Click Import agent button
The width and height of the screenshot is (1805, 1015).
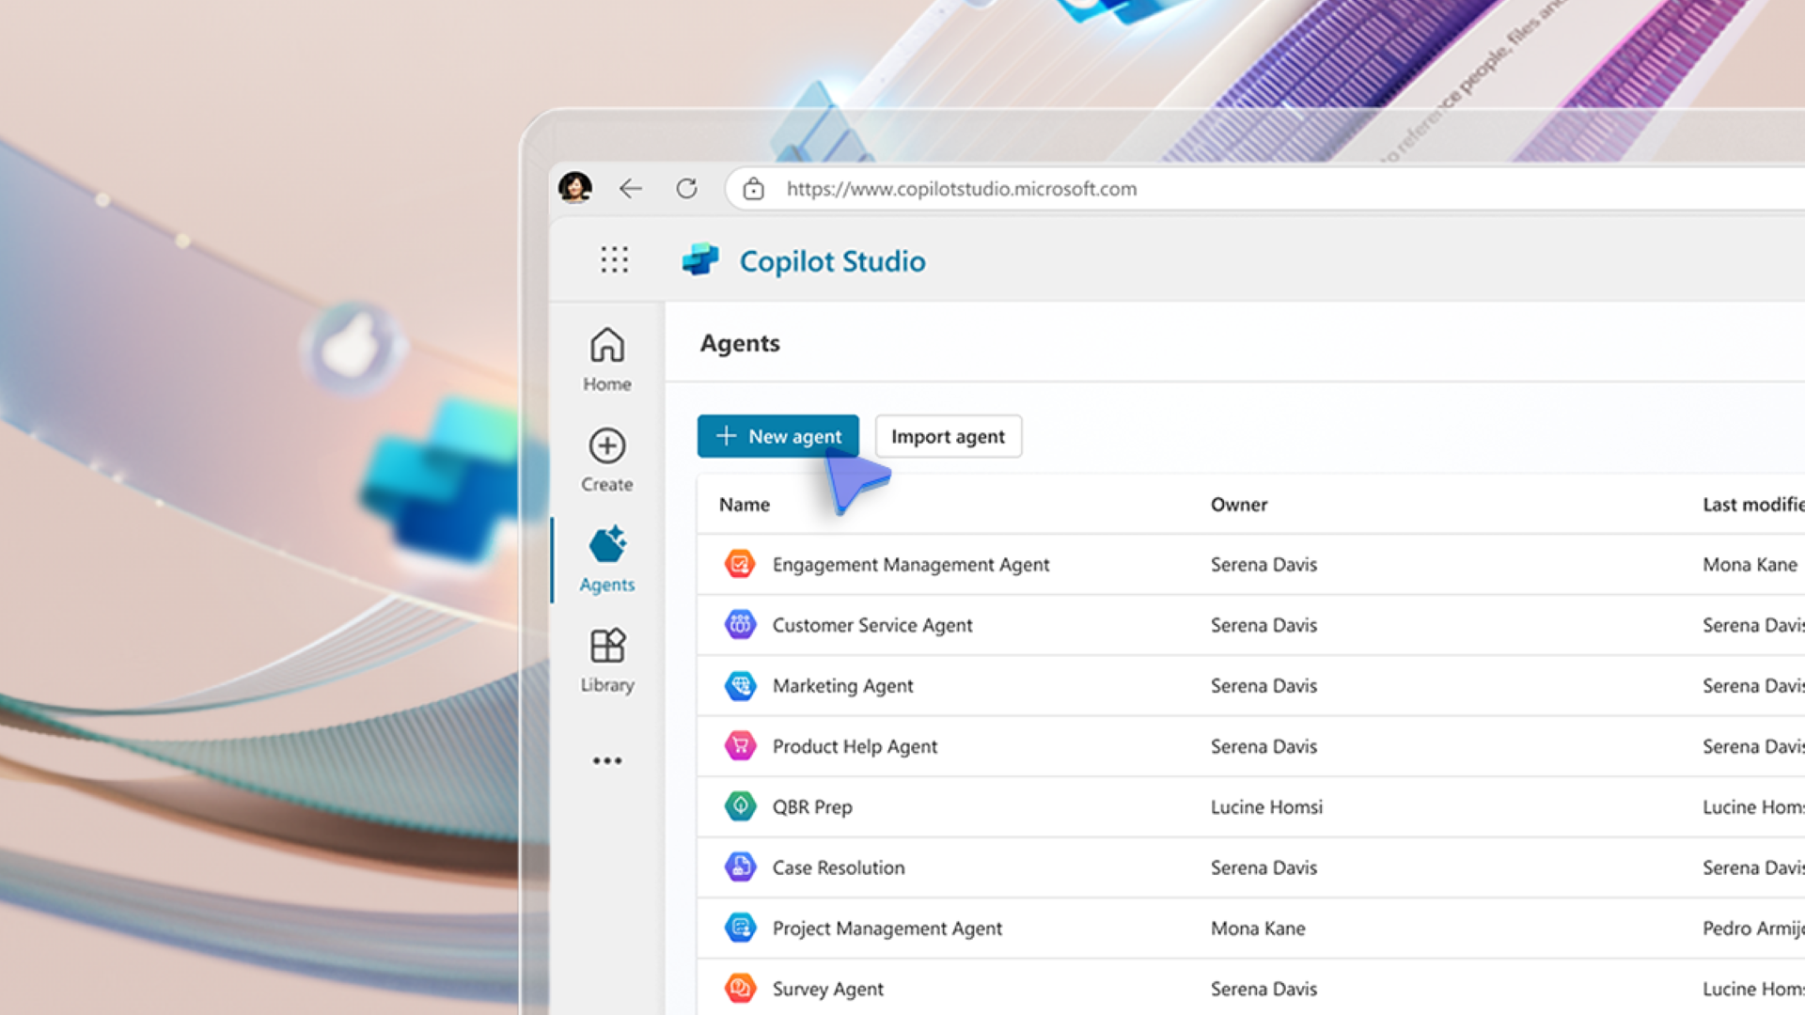pos(947,436)
